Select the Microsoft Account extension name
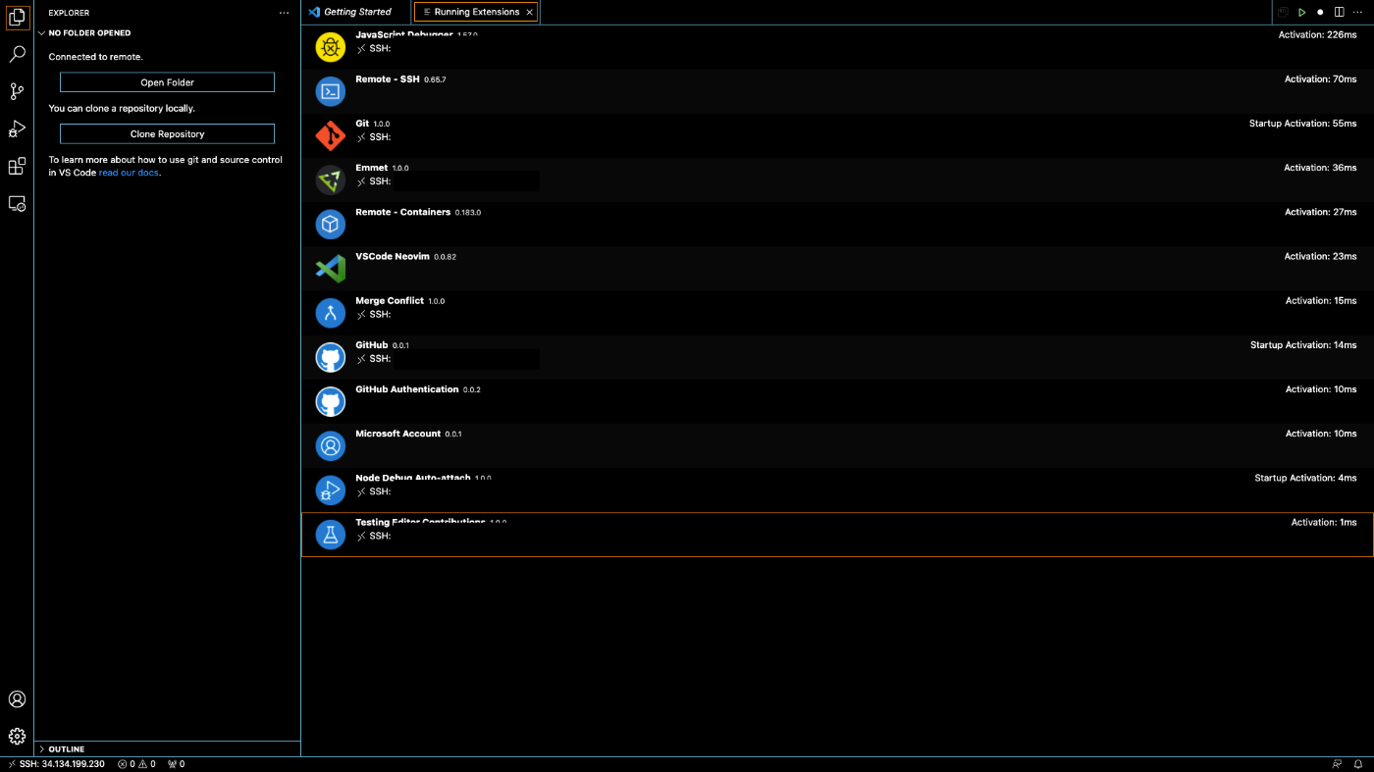1374x772 pixels. pyautogui.click(x=398, y=434)
